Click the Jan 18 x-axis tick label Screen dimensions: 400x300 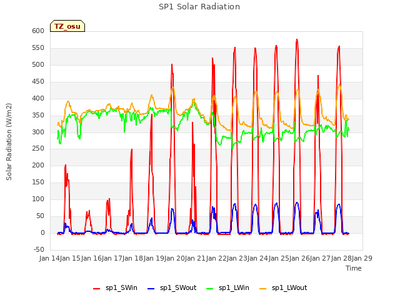click(x=133, y=258)
